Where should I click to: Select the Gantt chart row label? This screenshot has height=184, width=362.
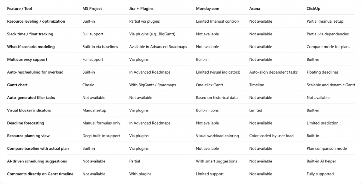17,85
